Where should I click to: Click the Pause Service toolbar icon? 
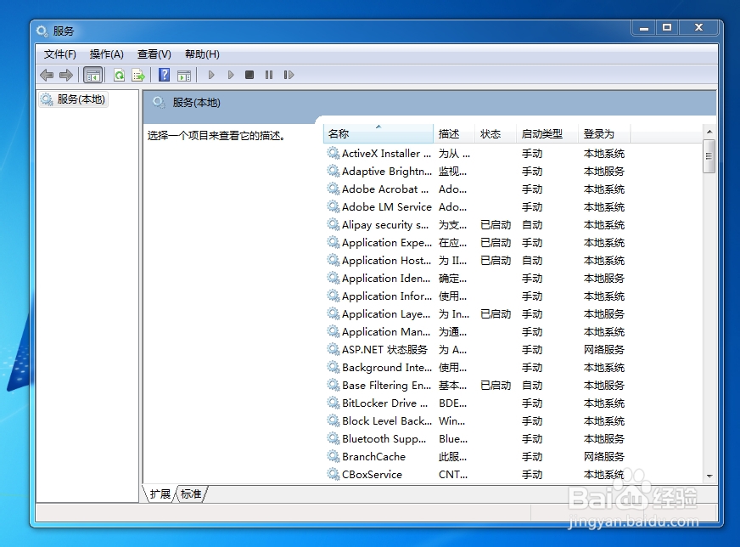coord(269,75)
